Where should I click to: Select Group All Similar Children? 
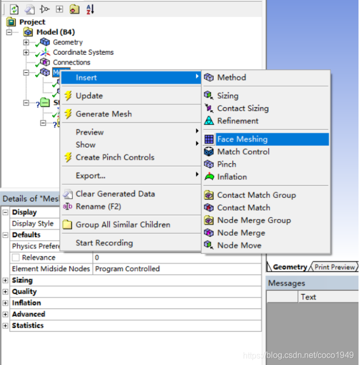[x=131, y=225]
